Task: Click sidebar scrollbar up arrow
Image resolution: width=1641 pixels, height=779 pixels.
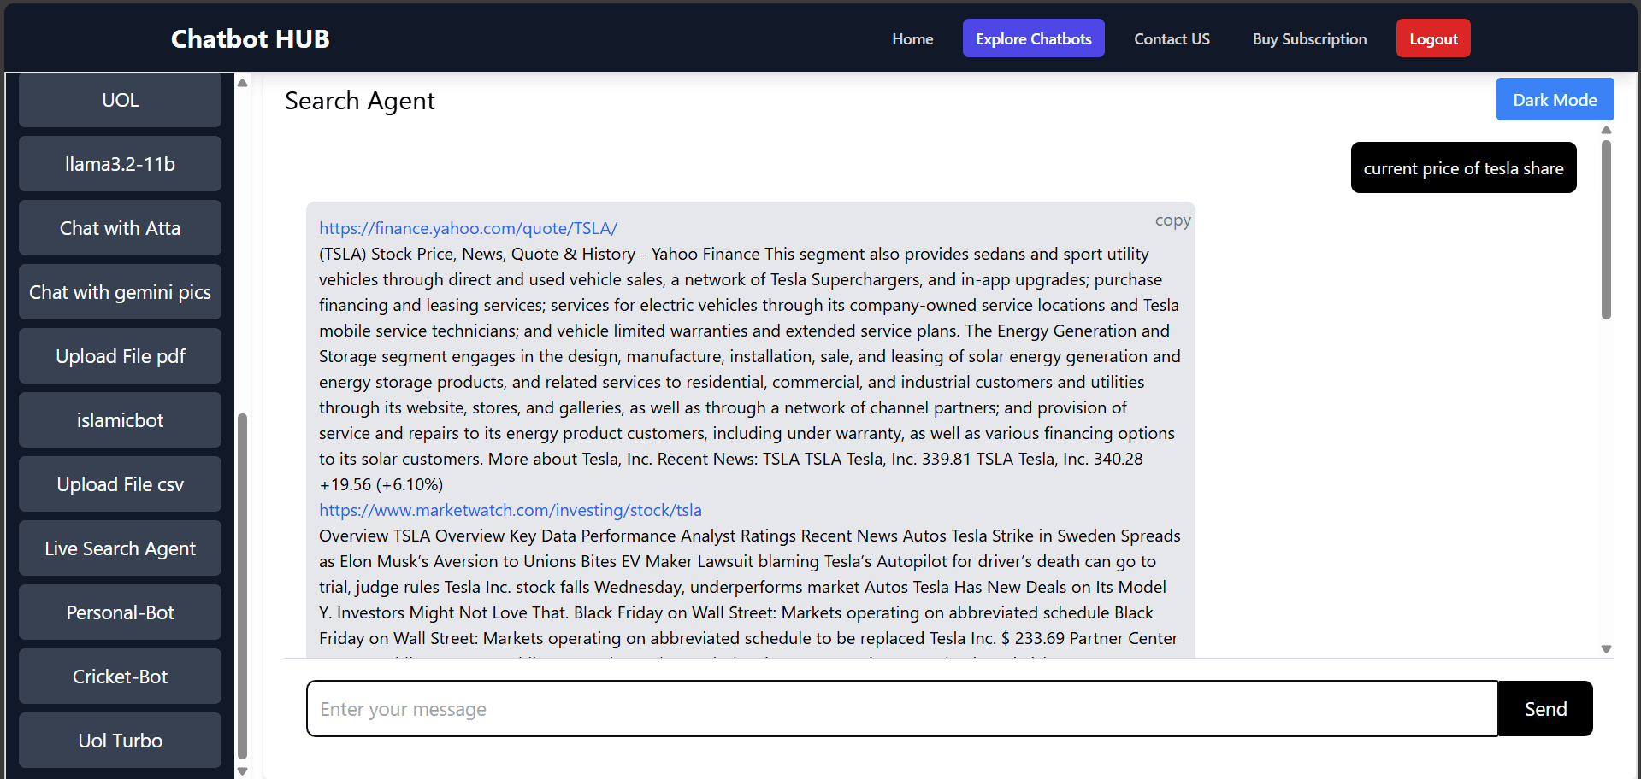Action: 242,83
